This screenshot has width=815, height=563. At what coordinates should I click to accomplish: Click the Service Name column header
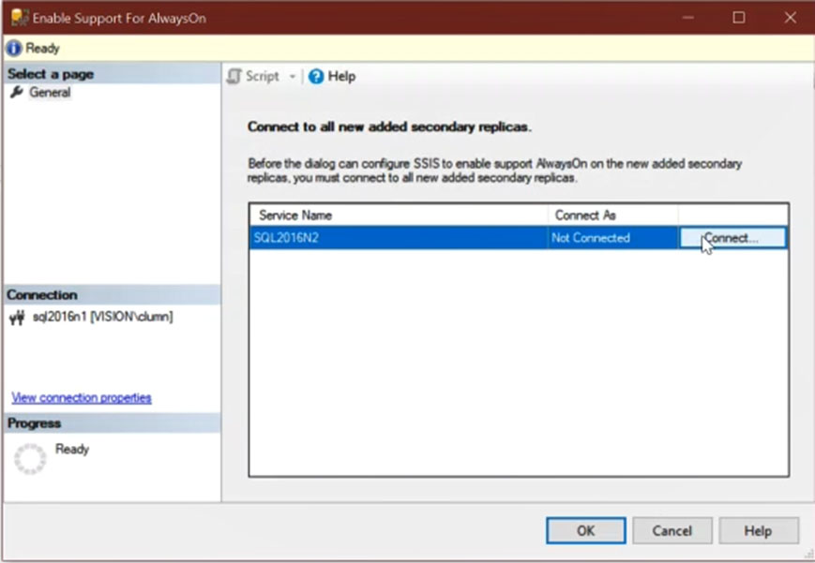pos(399,215)
